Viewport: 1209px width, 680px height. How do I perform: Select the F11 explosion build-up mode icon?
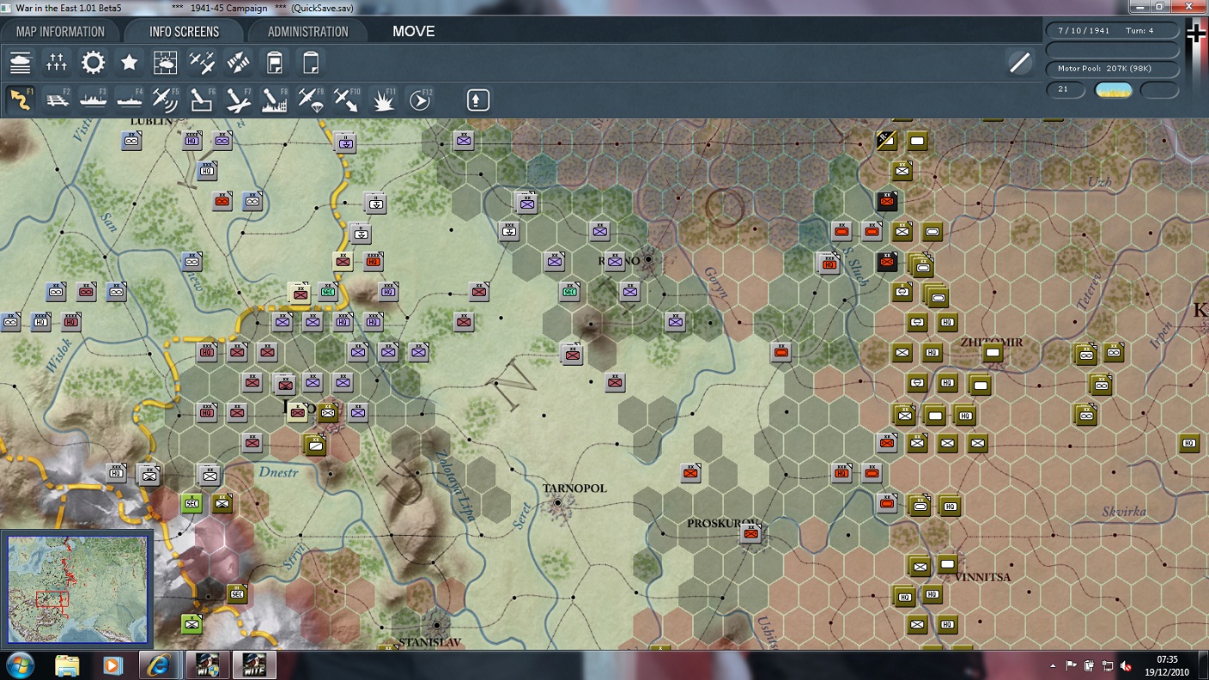[x=383, y=100]
